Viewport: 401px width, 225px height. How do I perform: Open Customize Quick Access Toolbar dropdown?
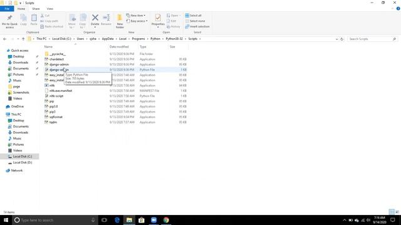pos(20,3)
